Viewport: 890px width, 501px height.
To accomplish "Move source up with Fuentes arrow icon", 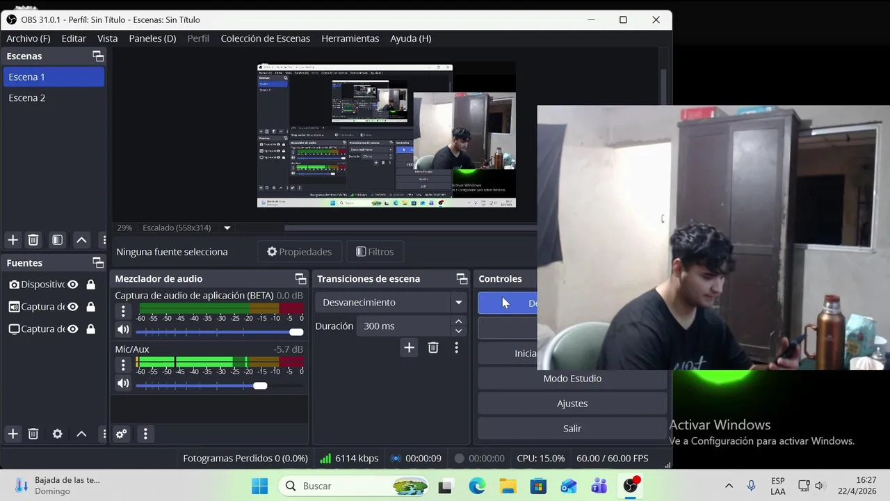I will tap(81, 434).
